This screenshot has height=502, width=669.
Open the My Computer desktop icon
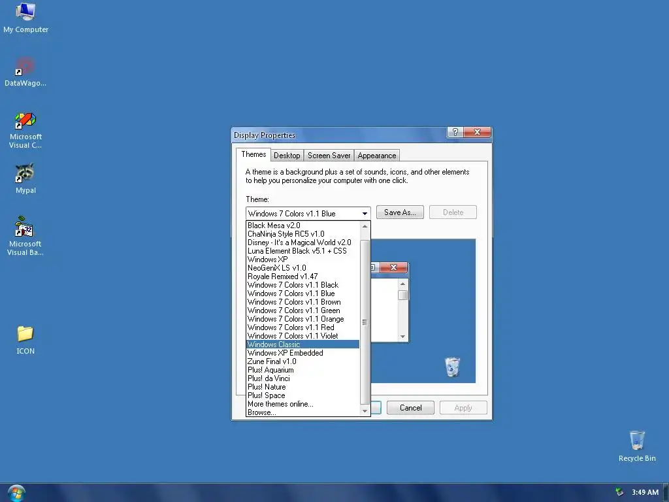click(25, 18)
